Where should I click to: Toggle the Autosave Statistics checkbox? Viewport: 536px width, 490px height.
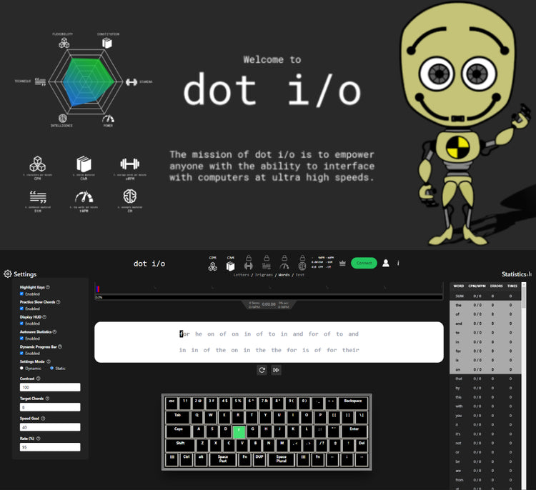21,339
